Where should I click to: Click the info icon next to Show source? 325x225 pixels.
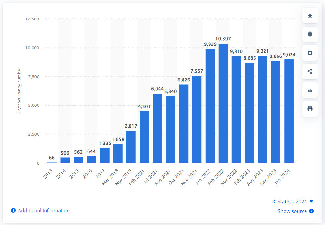[x=311, y=211]
